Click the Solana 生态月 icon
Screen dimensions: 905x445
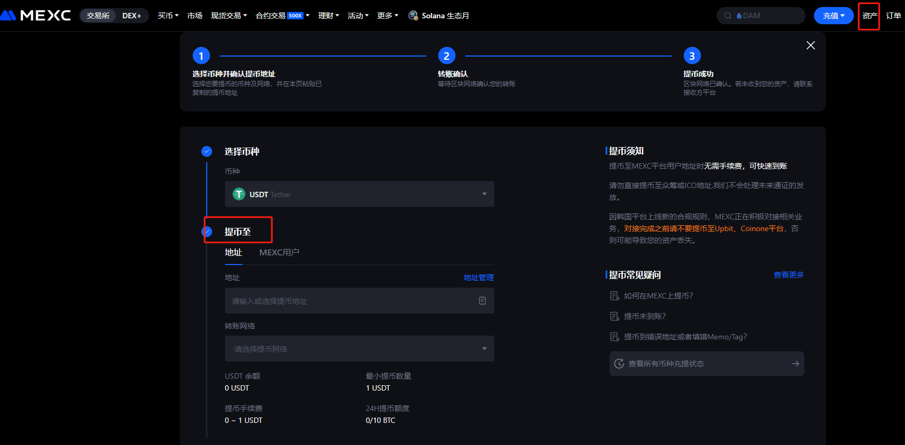tap(413, 16)
